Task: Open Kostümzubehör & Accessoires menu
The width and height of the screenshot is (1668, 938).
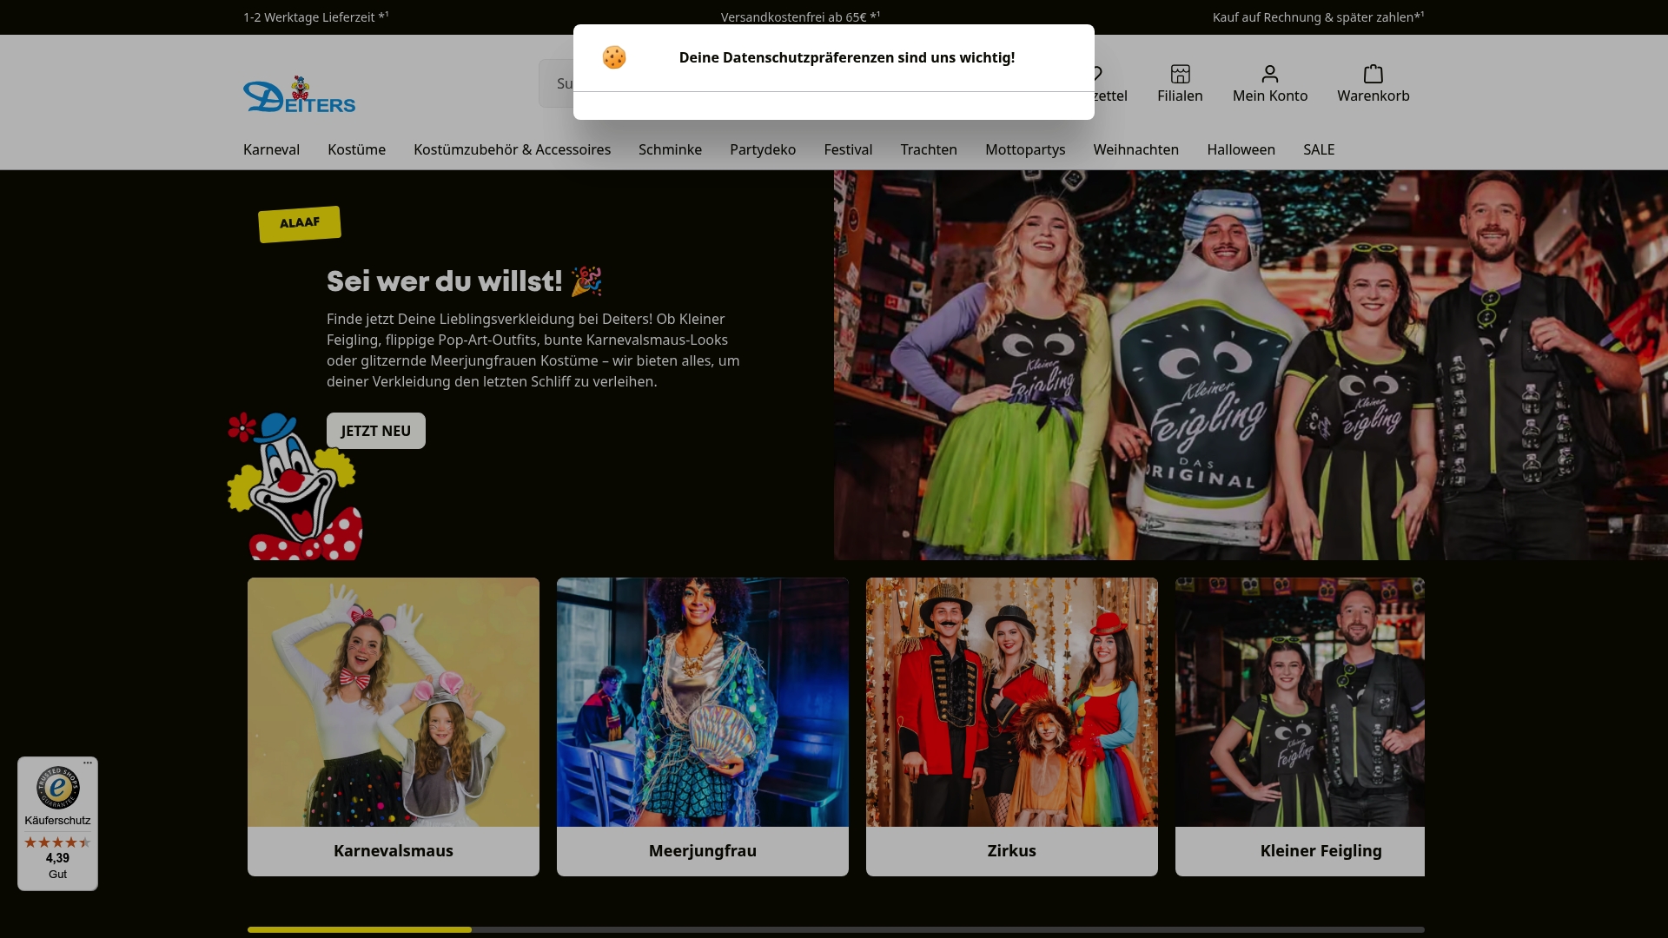Action: [x=512, y=149]
